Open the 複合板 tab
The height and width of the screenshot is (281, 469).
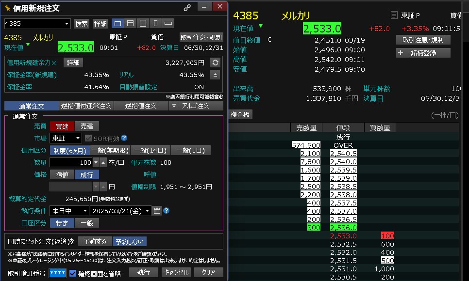[x=240, y=114]
